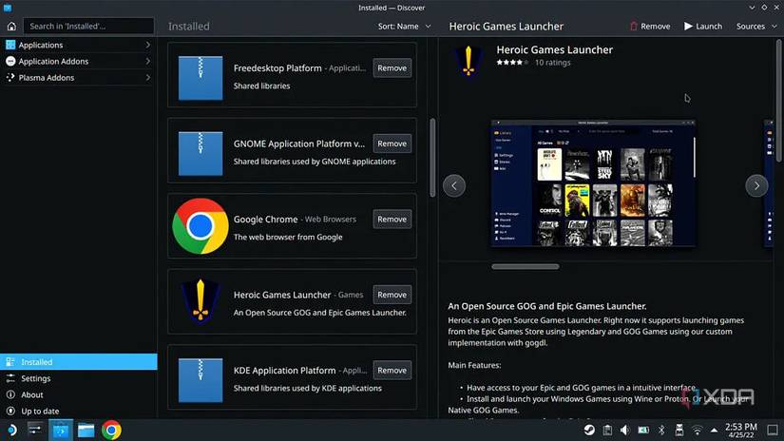
Task: Remove Heroic Games Launcher in list
Action: coord(392,295)
